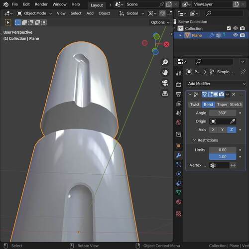Pick origin object with eyedropper icon
This screenshot has height=249, width=249.
pyautogui.click(x=233, y=122)
